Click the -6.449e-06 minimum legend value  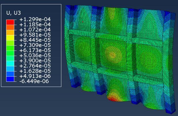[34, 81]
